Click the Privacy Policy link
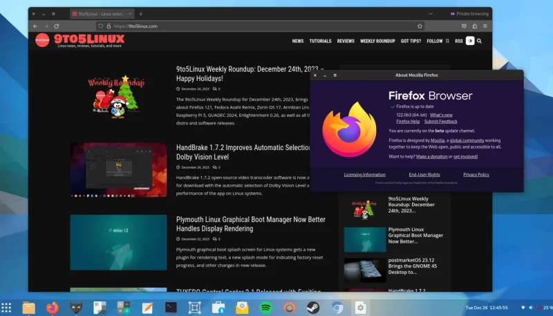 [x=476, y=174]
